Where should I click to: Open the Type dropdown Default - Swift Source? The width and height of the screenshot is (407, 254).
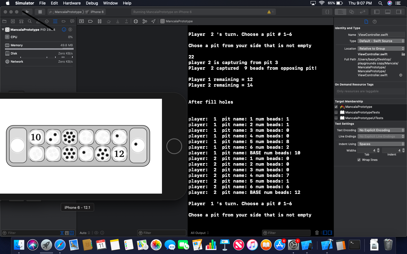381,41
